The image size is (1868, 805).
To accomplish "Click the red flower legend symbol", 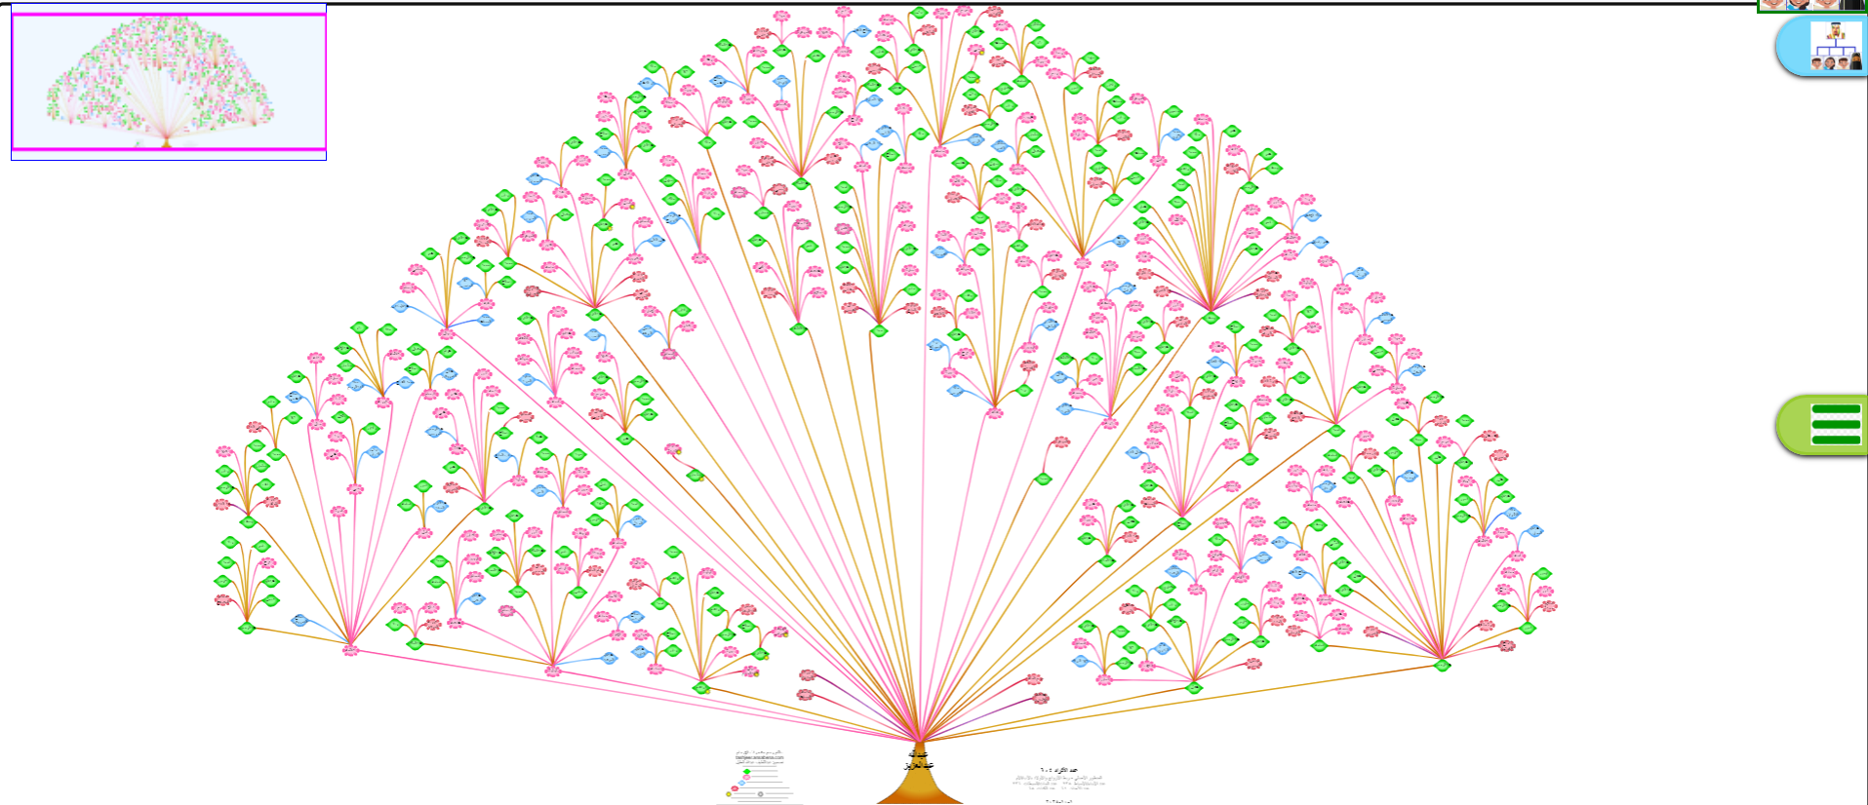I will click(x=735, y=788).
